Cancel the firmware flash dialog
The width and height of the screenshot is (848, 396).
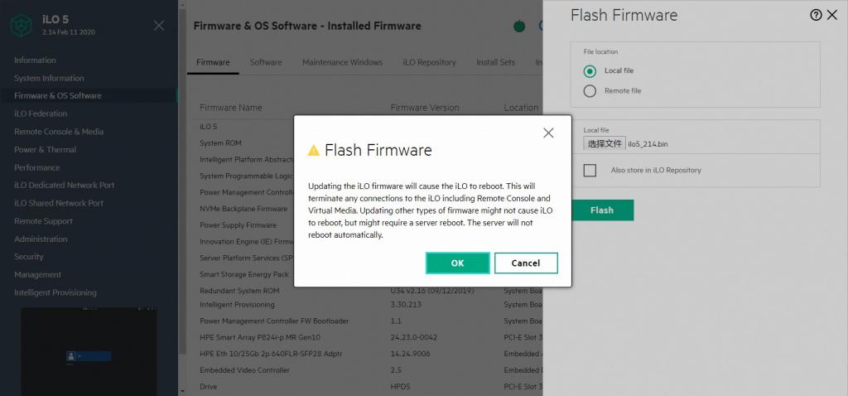[526, 263]
